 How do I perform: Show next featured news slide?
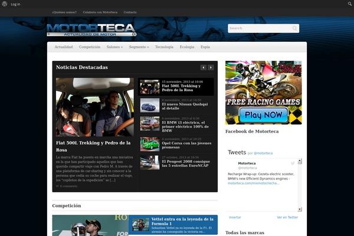pyautogui.click(x=211, y=67)
